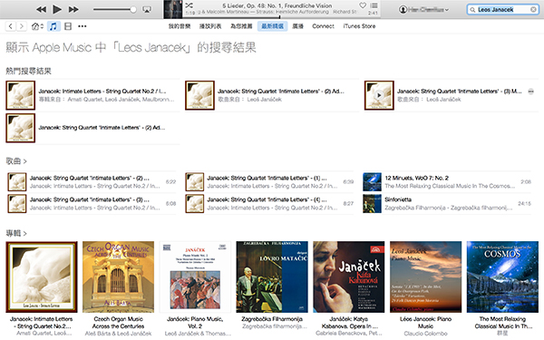Open top result 'Intimate Letters' - (2) Ad... by Leoš Janáček
544x340 pixels.
tap(272, 95)
